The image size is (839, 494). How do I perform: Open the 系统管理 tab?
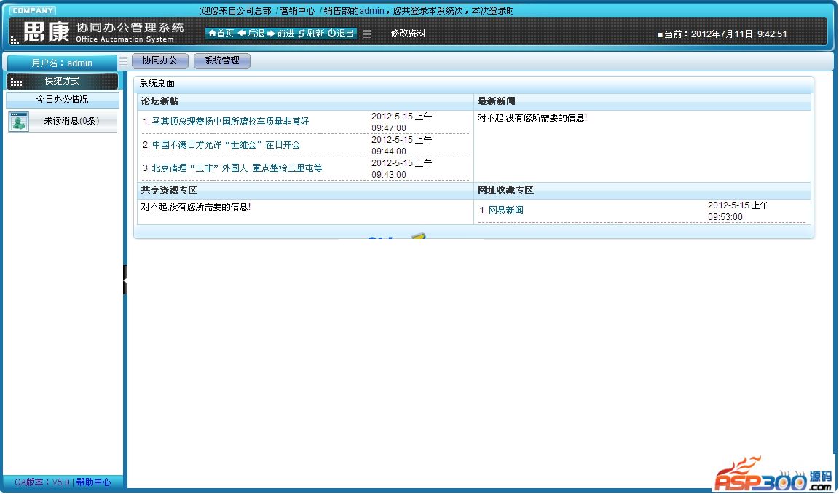(x=221, y=61)
